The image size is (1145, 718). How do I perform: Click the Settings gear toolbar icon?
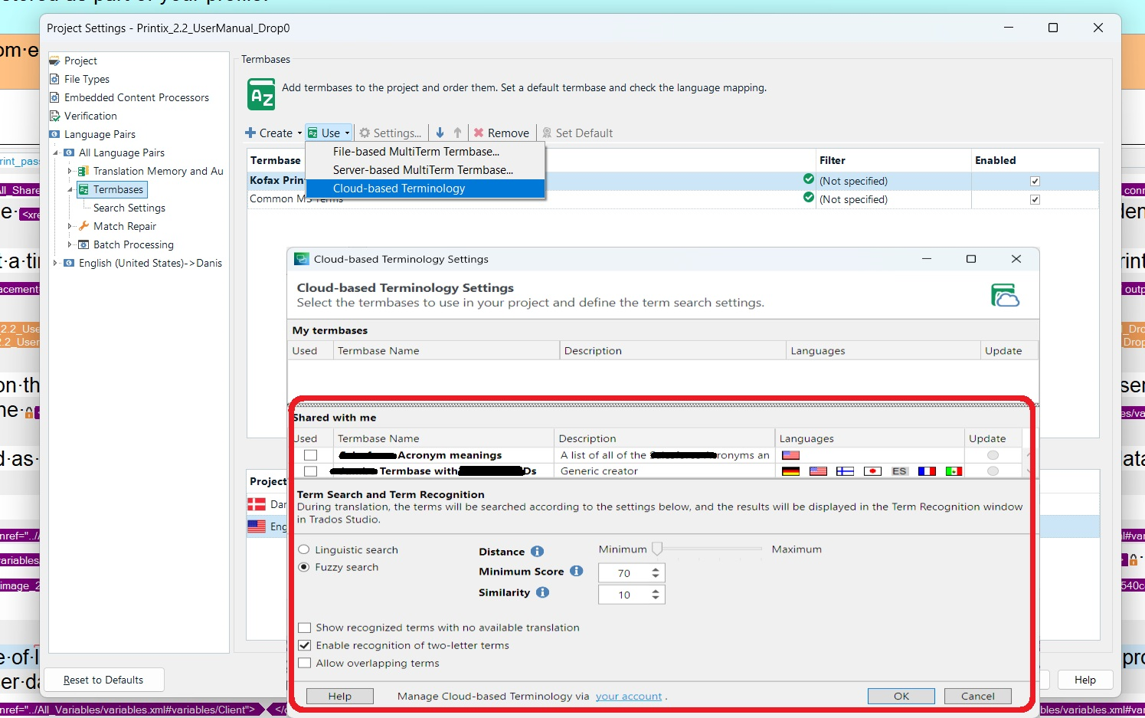point(365,133)
